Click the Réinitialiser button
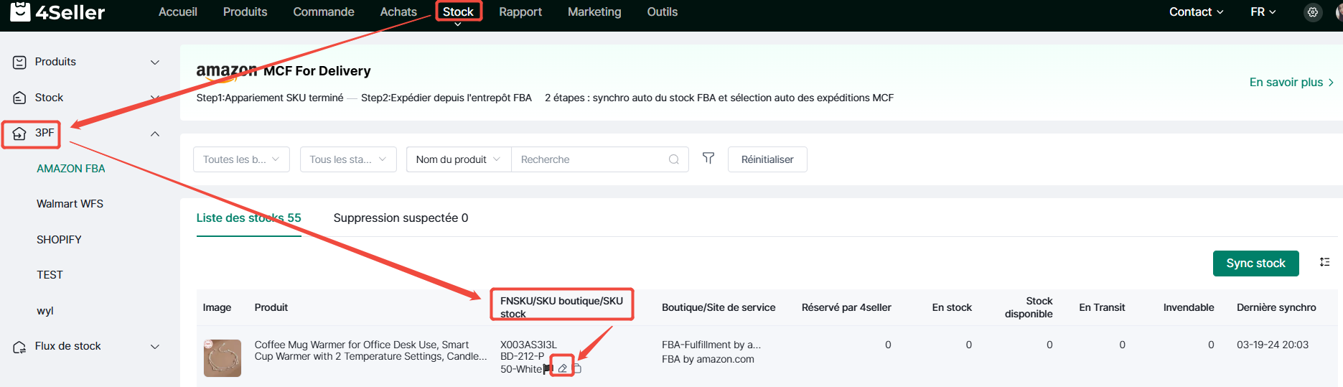The height and width of the screenshot is (387, 1343). (x=767, y=159)
